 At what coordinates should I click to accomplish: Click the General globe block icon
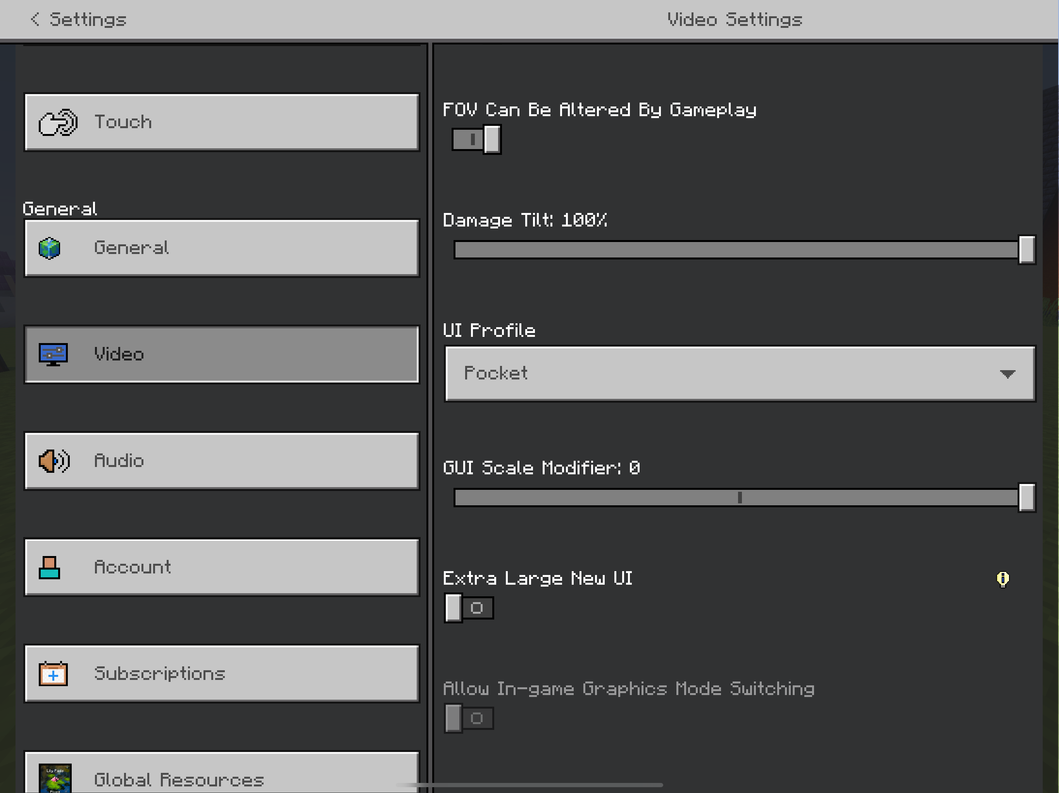coord(49,248)
